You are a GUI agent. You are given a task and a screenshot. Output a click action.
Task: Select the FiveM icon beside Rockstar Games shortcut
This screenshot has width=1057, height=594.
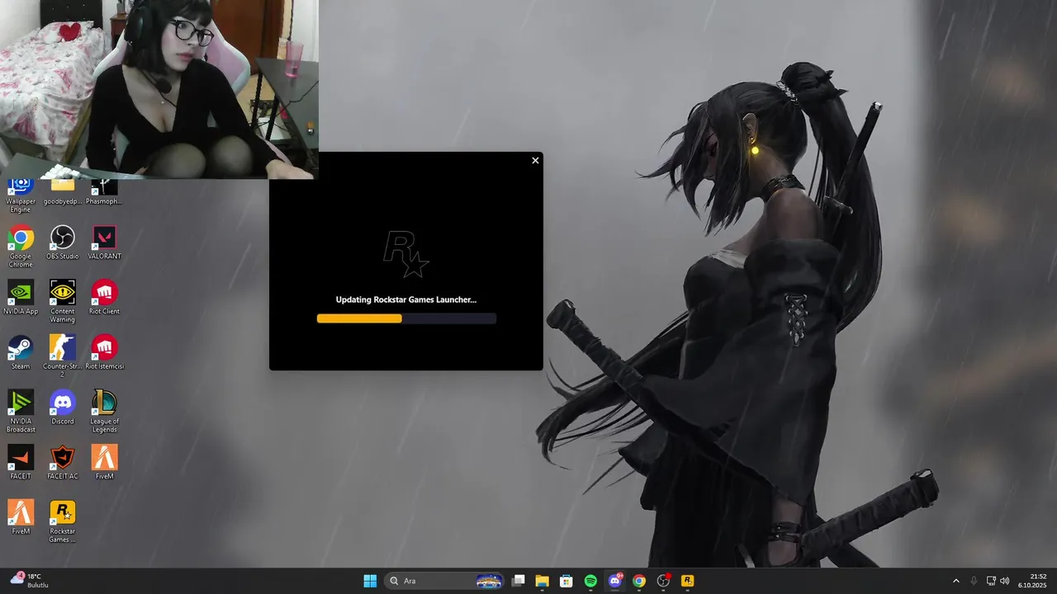click(x=21, y=517)
